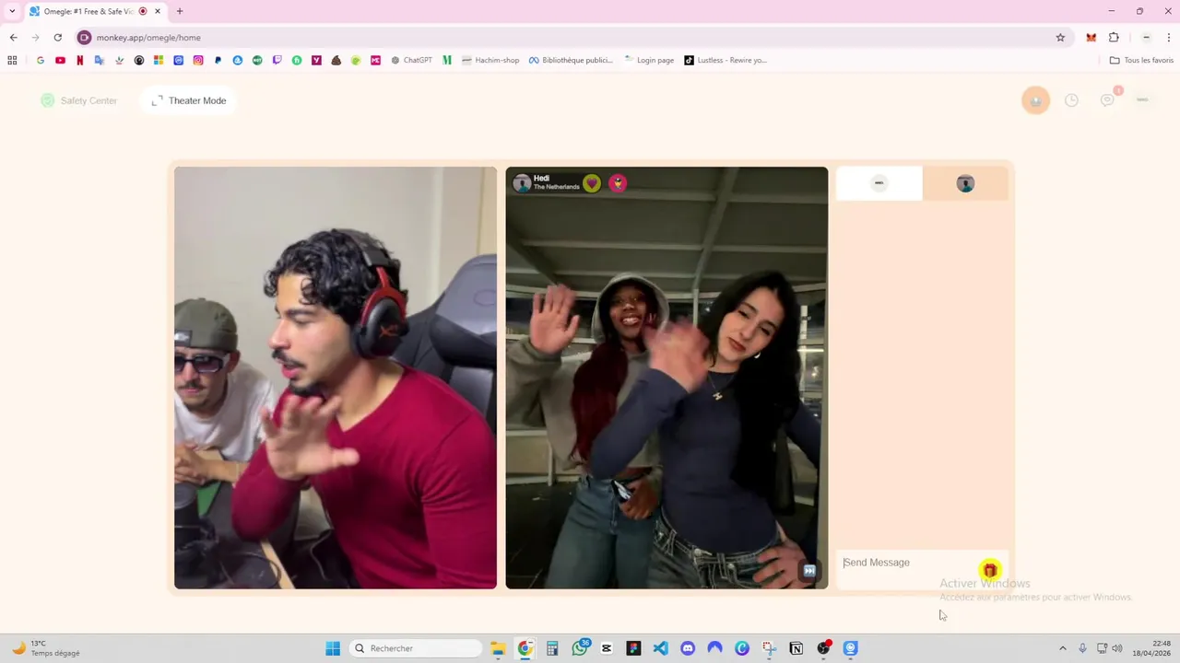1180x663 pixels.
Task: Open the Login page bookmark
Action: click(x=649, y=60)
